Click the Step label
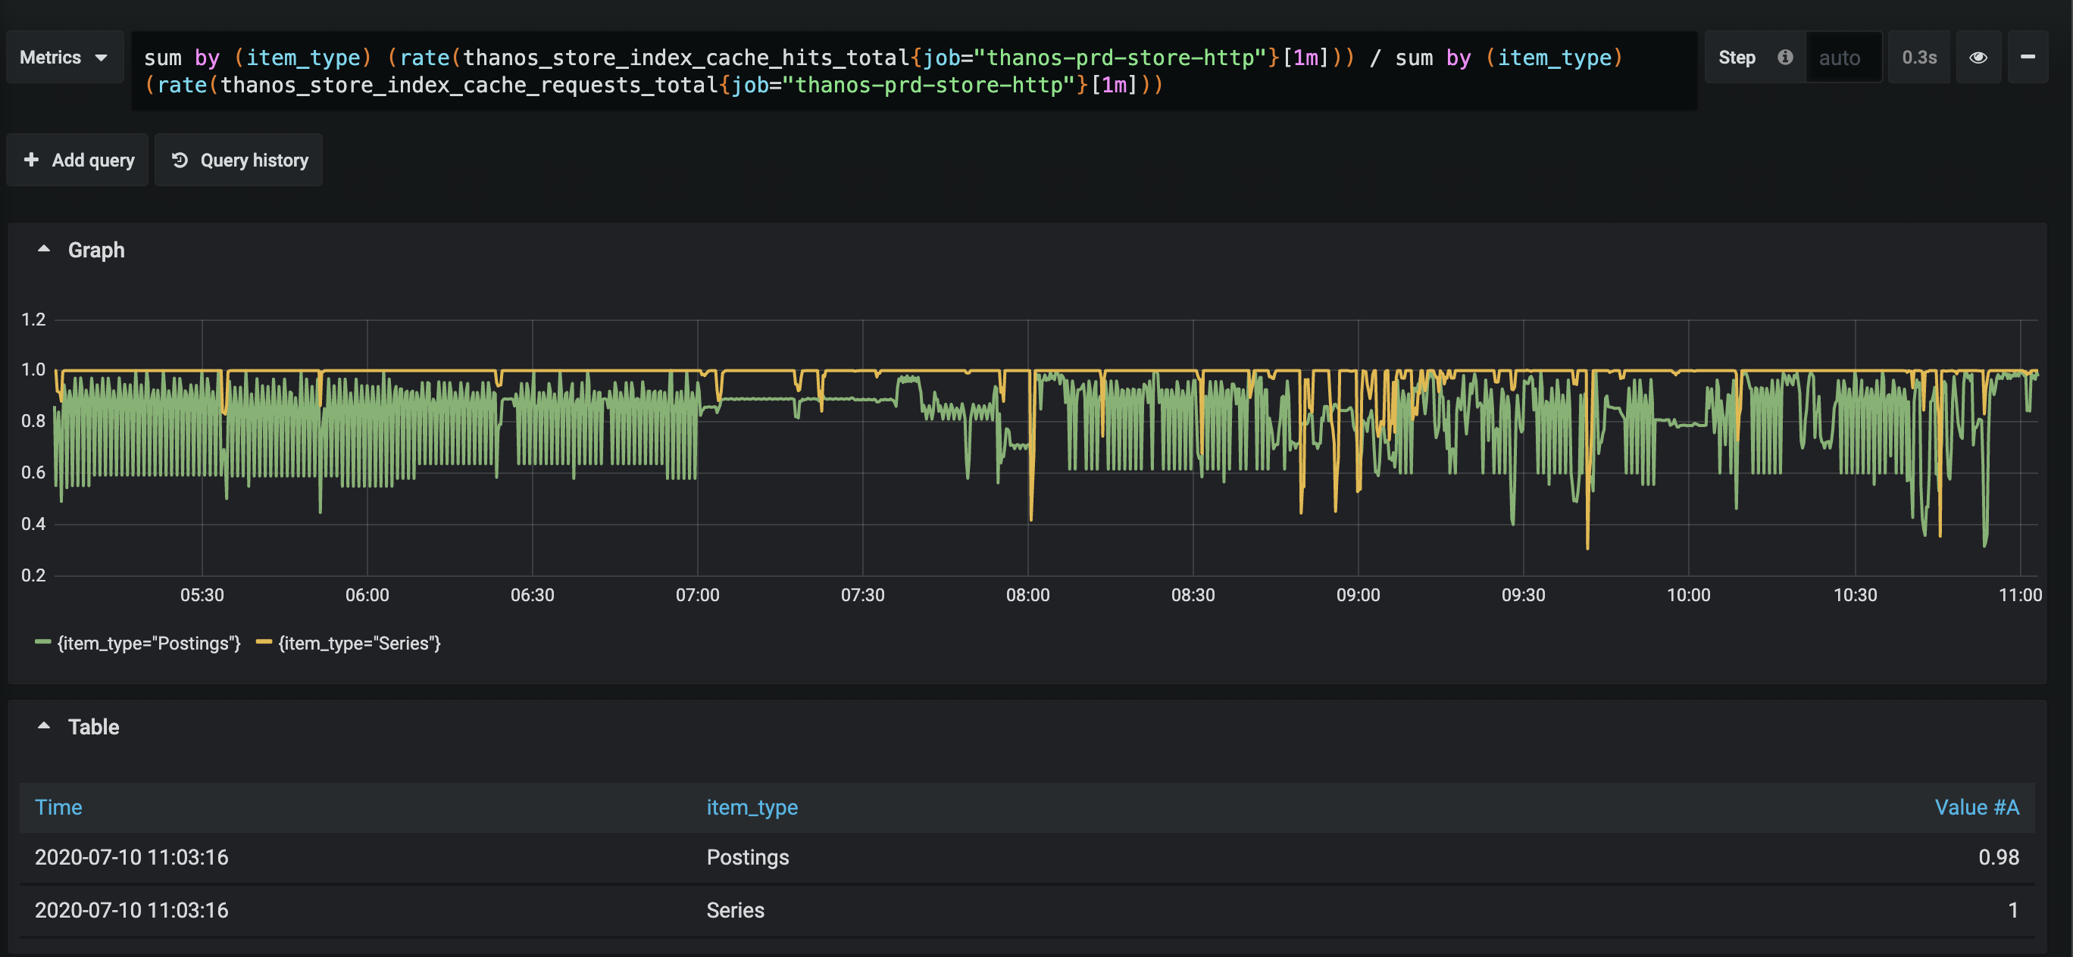2073x957 pixels. tap(1737, 57)
